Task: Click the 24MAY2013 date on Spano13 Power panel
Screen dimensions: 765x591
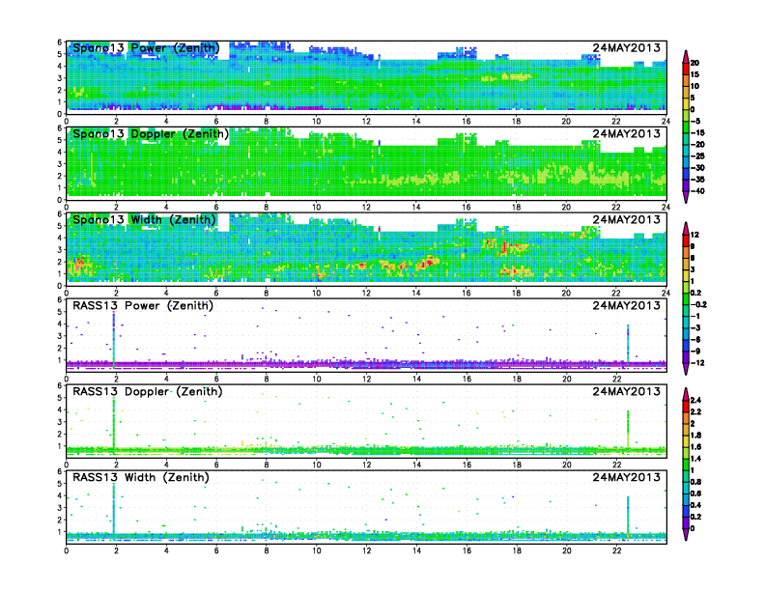Action: 627,47
